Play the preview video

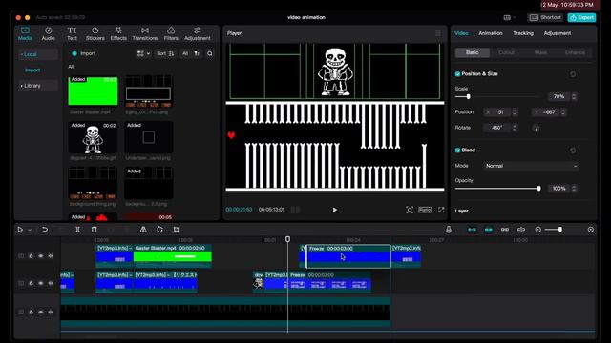pos(335,210)
